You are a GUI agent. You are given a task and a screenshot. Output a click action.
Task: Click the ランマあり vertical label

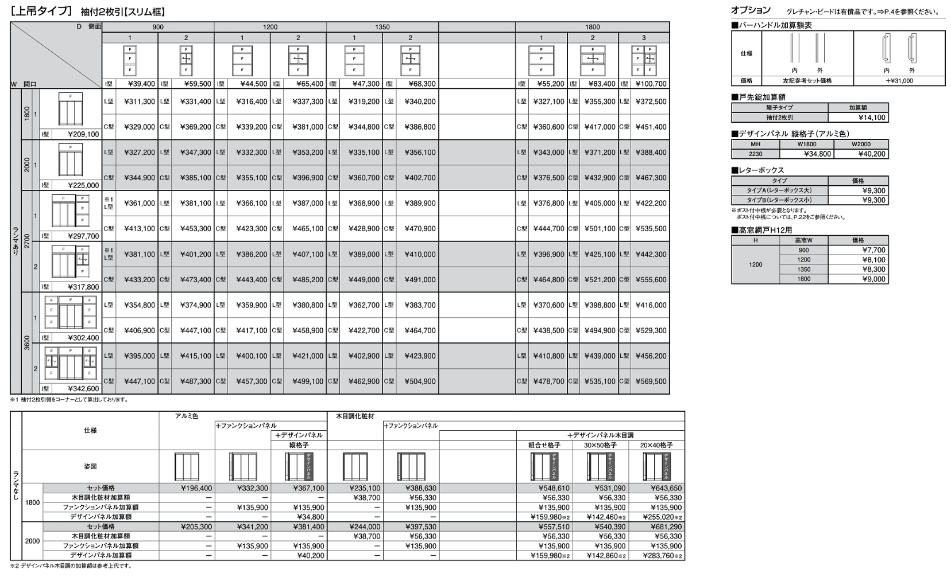(x=16, y=241)
